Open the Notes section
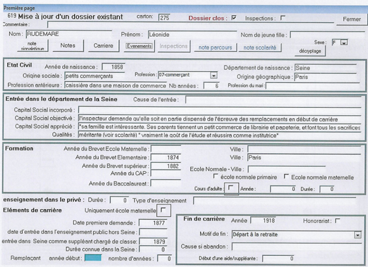This screenshot has width=368, height=267. (67, 46)
